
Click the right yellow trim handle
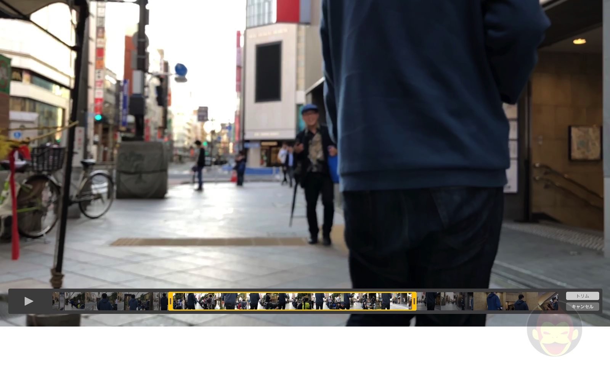click(414, 301)
